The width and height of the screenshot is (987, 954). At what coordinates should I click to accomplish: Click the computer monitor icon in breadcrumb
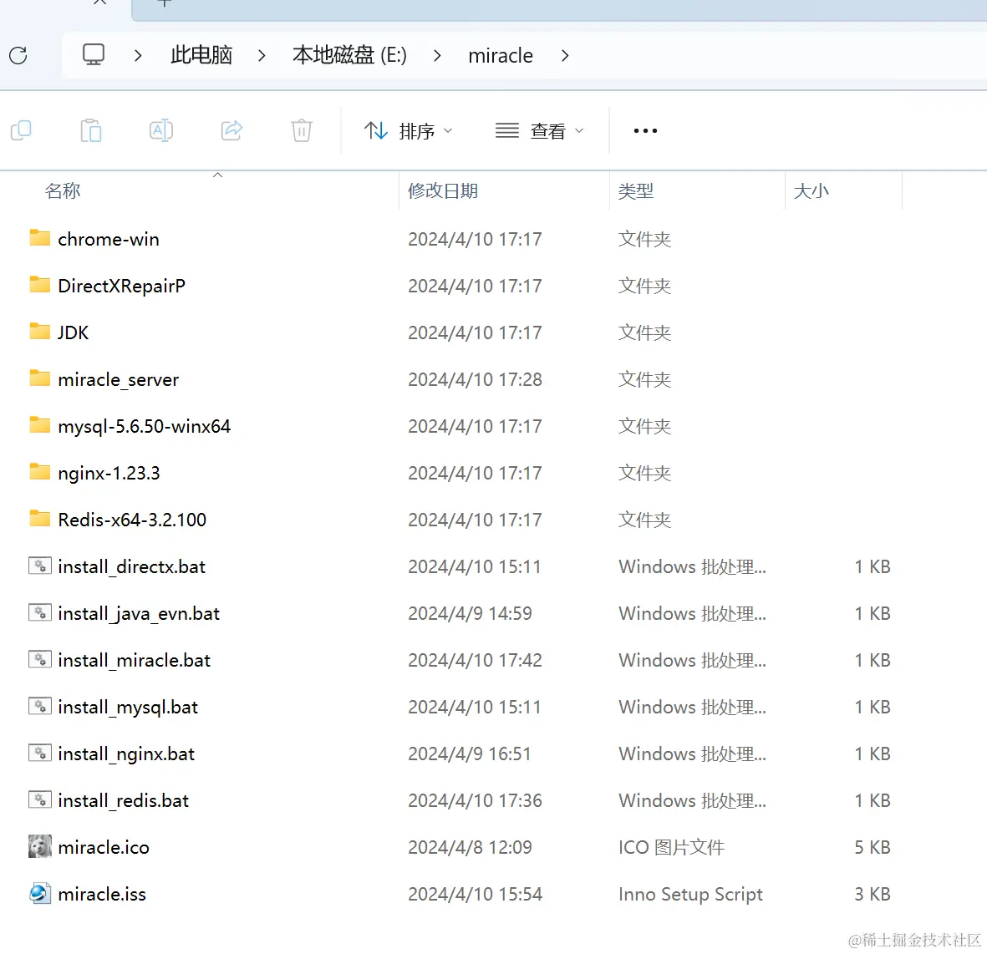pyautogui.click(x=93, y=55)
